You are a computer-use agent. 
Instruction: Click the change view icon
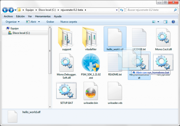tap(154, 22)
